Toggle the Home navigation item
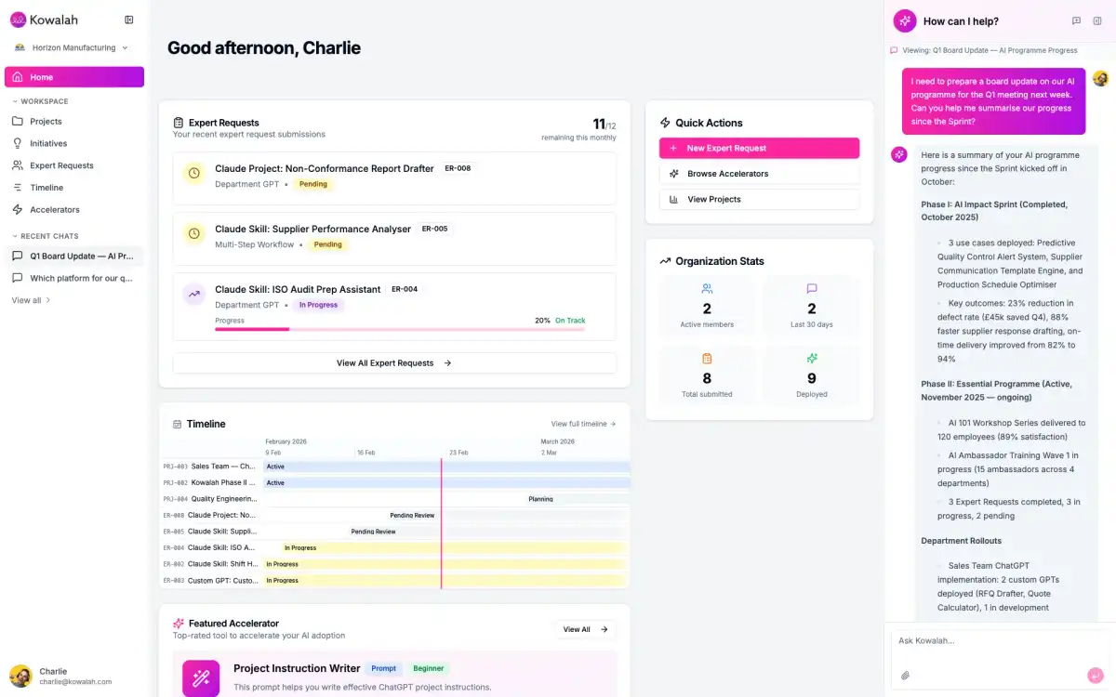 tap(73, 77)
